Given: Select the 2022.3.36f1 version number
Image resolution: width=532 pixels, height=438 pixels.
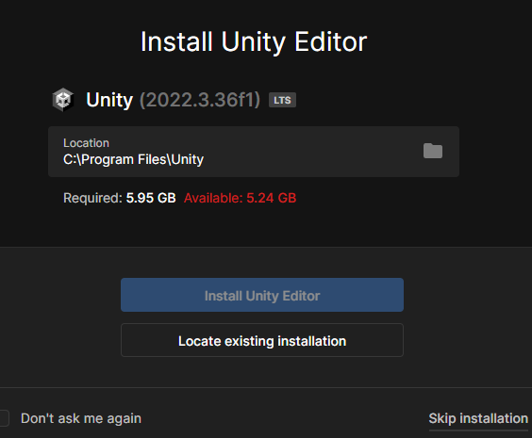Looking at the screenshot, I should [x=200, y=100].
